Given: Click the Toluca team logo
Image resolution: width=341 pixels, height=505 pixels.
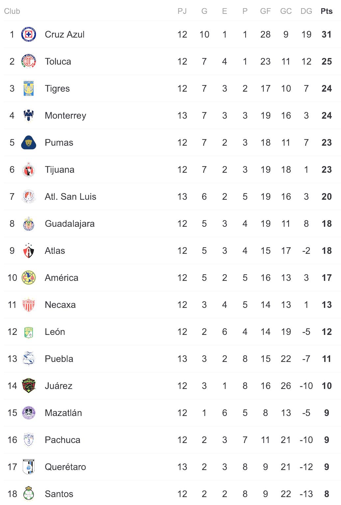Looking at the screenshot, I should [29, 62].
